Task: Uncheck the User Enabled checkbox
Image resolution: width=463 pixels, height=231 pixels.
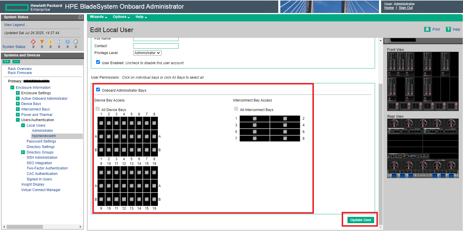Action: (x=98, y=62)
